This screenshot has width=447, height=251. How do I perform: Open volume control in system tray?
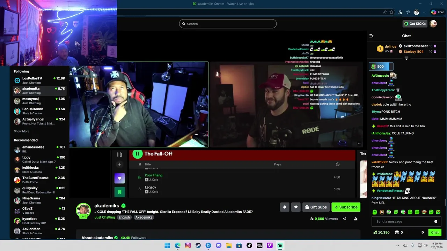tap(426, 245)
